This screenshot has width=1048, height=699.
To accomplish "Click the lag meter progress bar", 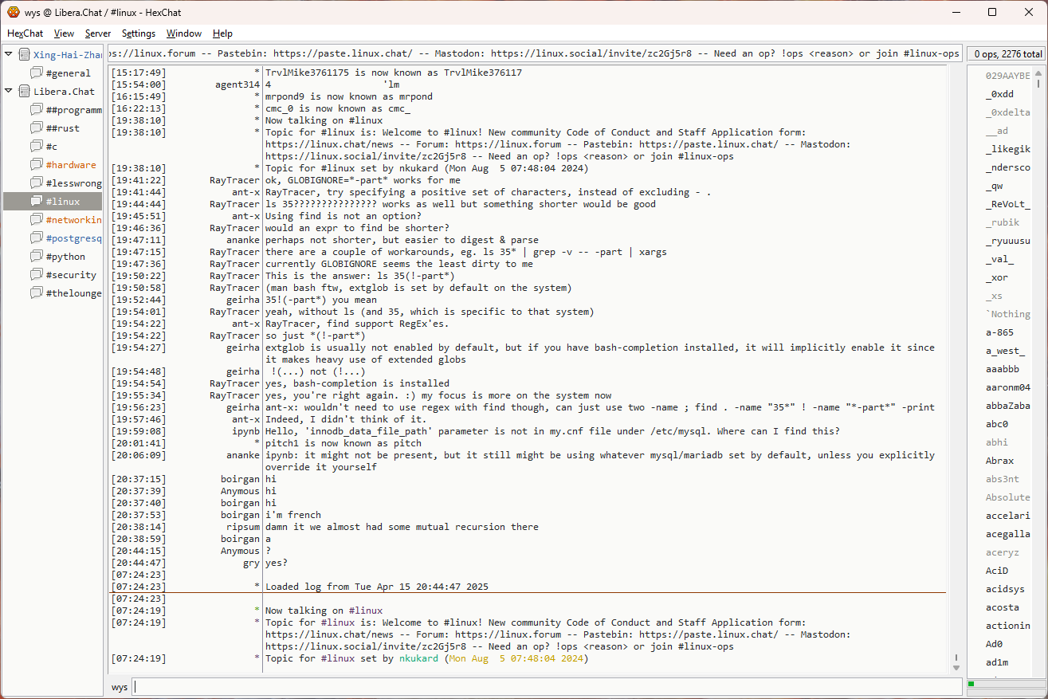I will pos(1005,684).
